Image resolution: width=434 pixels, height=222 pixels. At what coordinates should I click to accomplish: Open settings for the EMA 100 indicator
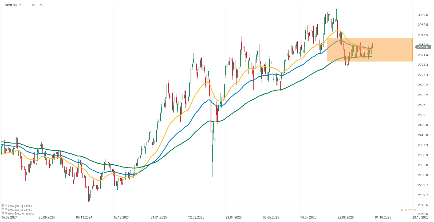click(x=3, y=213)
